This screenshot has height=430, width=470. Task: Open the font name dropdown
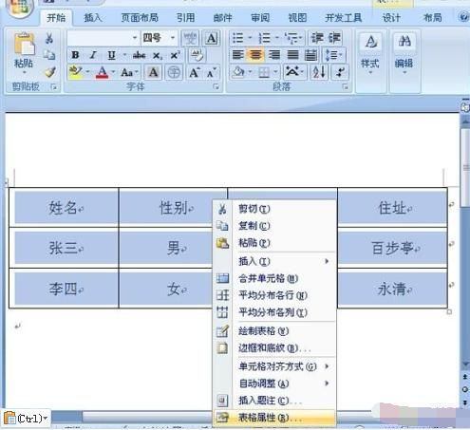(x=135, y=38)
